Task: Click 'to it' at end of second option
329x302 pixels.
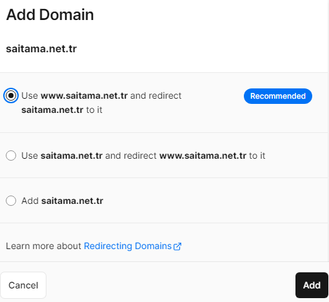Action: point(257,156)
